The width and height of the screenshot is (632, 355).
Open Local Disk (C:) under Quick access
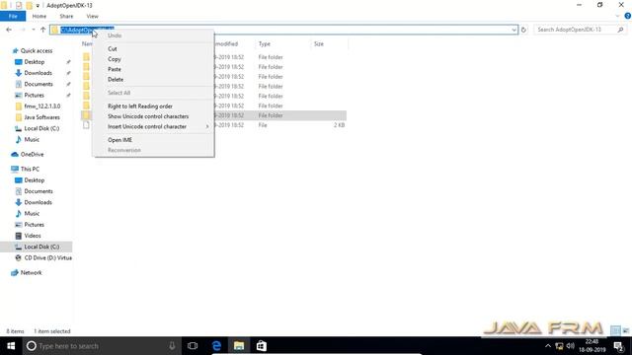41,128
